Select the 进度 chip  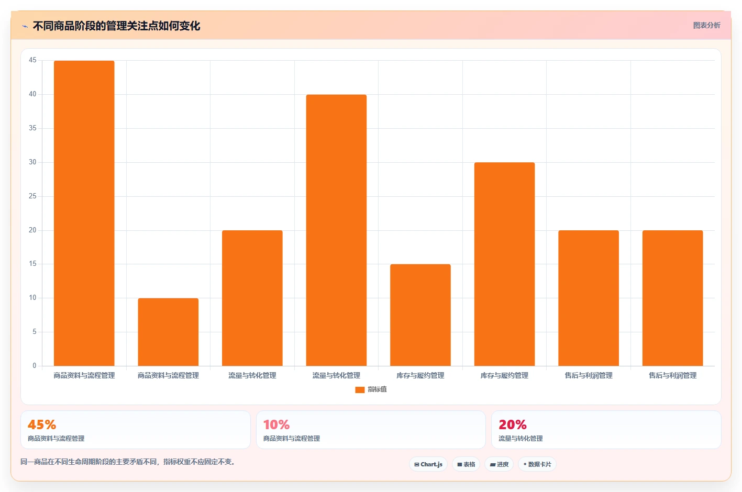click(x=499, y=464)
